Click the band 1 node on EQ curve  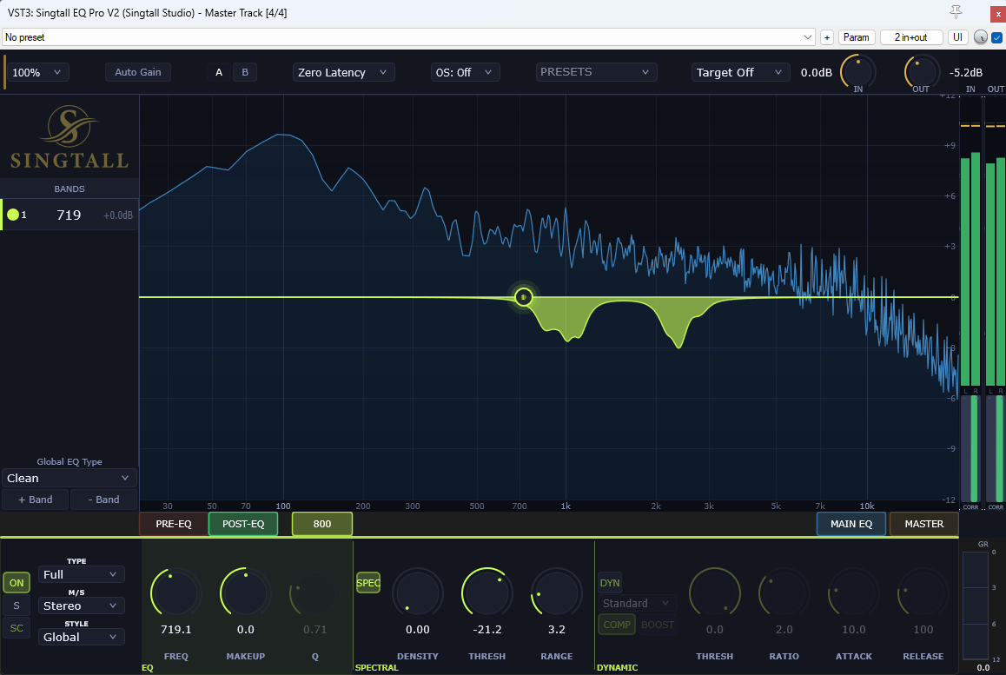coord(524,297)
